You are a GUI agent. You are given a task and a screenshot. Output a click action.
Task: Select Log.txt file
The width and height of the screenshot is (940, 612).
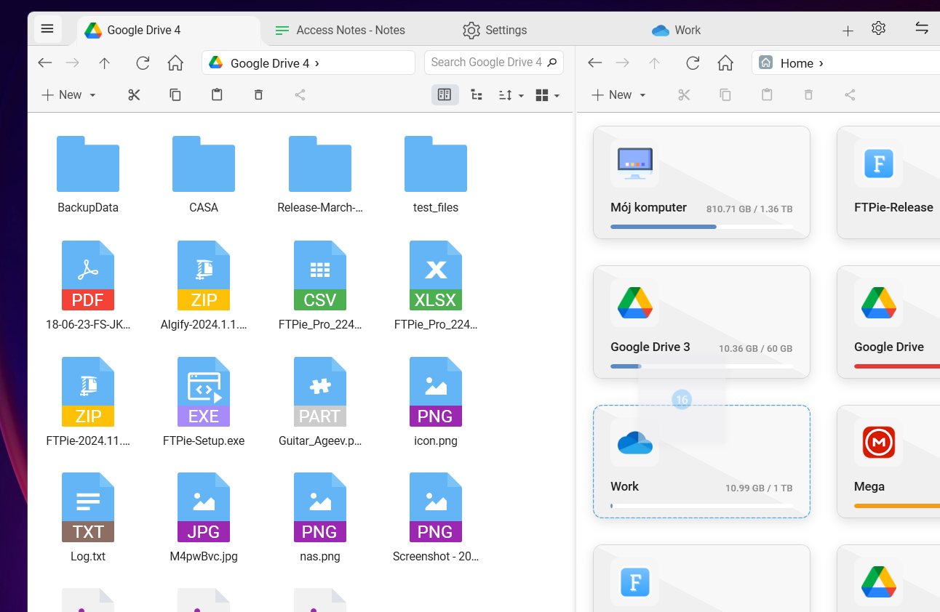point(88,518)
